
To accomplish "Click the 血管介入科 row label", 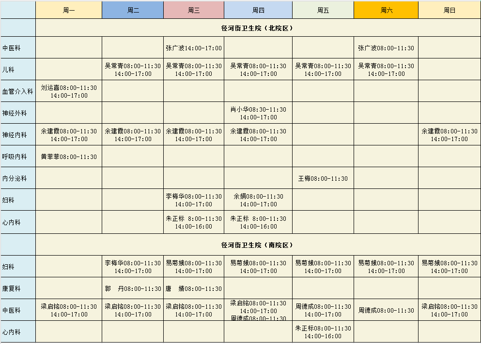I will pyautogui.click(x=18, y=91).
